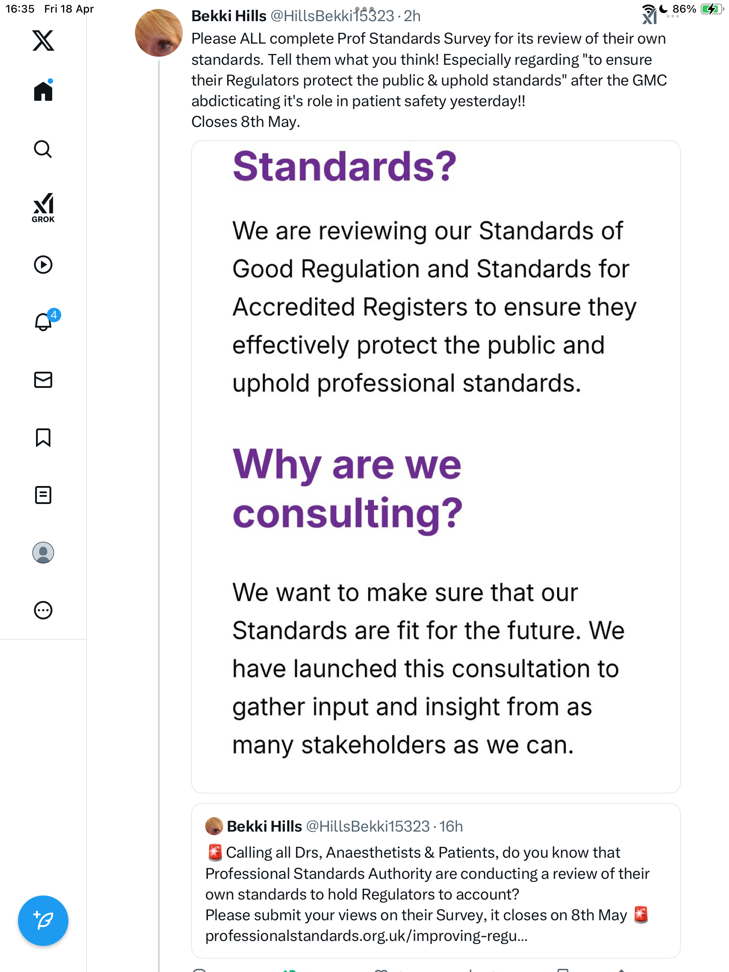Open the quoted post's small avatar
Image resolution: width=729 pixels, height=972 pixels.
214,826
